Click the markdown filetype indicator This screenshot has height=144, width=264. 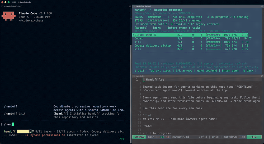(230, 137)
